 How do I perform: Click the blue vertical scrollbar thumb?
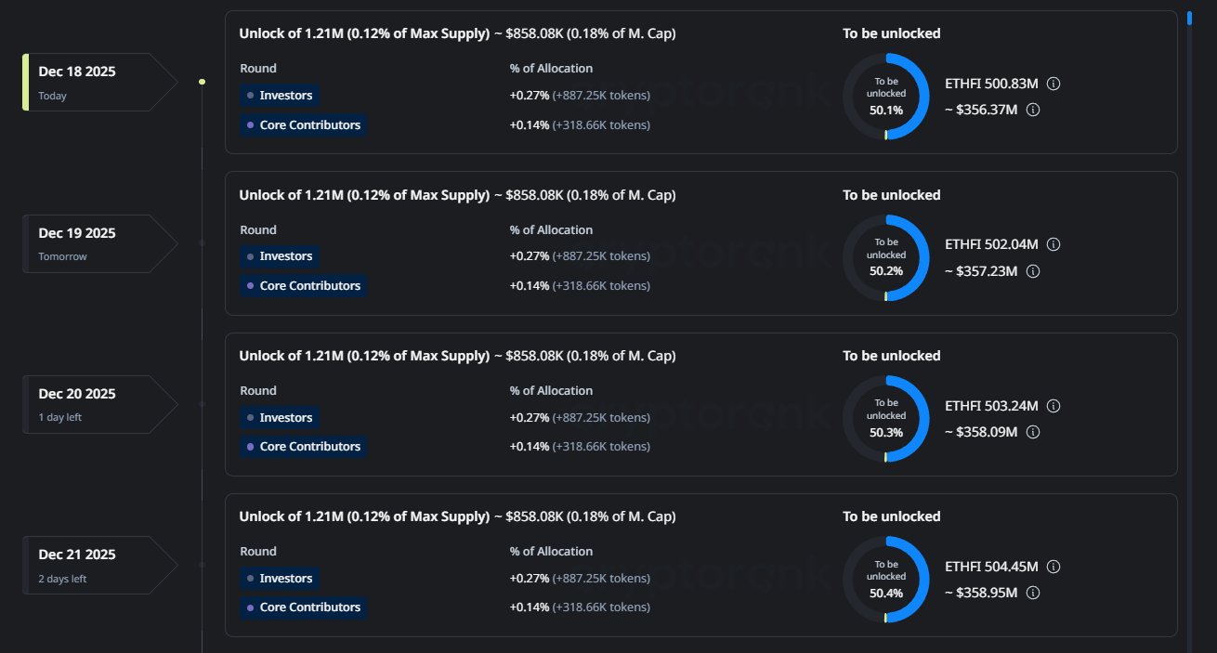click(x=1190, y=18)
